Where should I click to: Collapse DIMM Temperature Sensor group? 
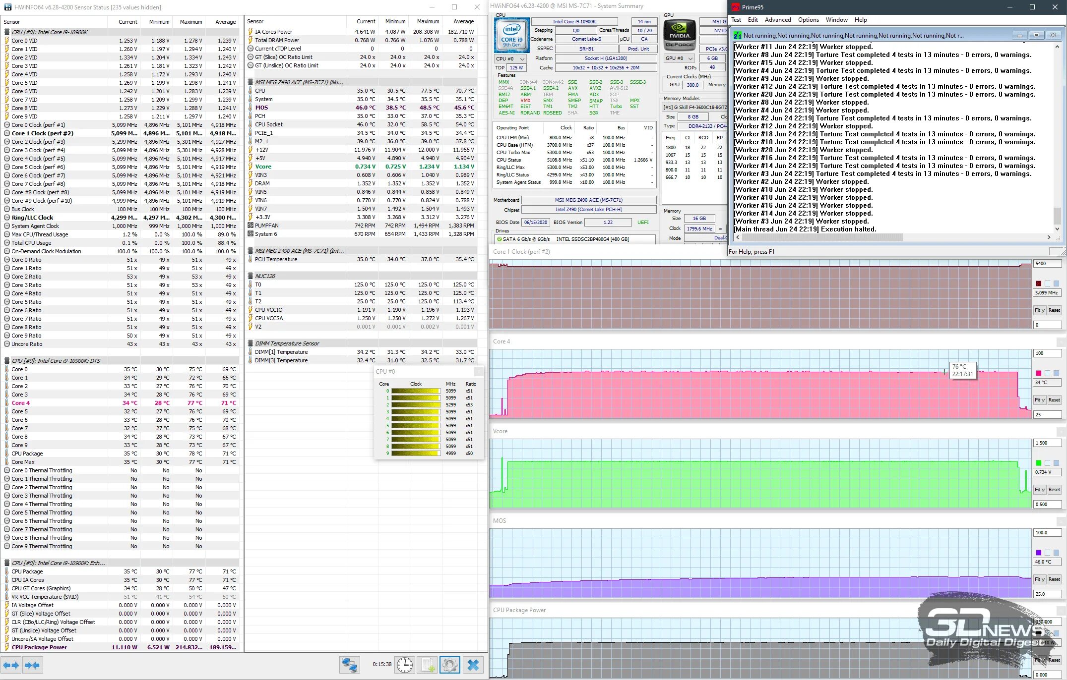point(251,343)
